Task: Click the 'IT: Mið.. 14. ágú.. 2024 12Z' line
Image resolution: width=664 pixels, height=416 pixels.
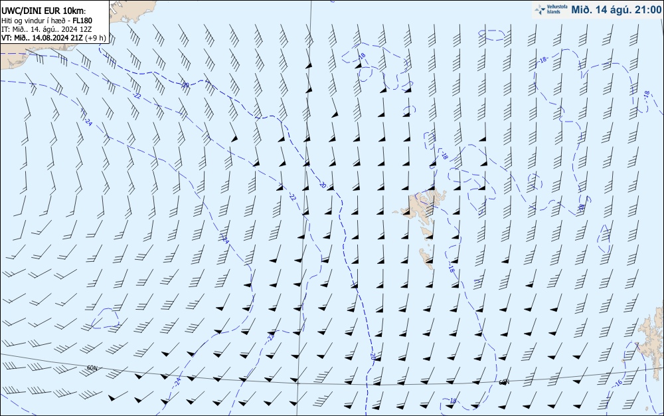Action: point(46,29)
